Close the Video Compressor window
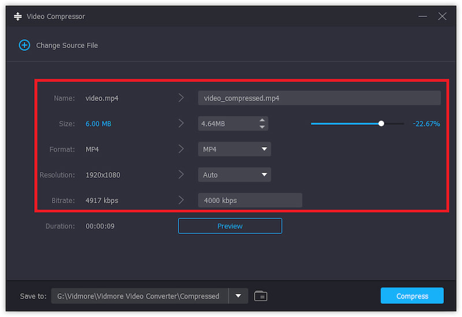 coord(442,16)
